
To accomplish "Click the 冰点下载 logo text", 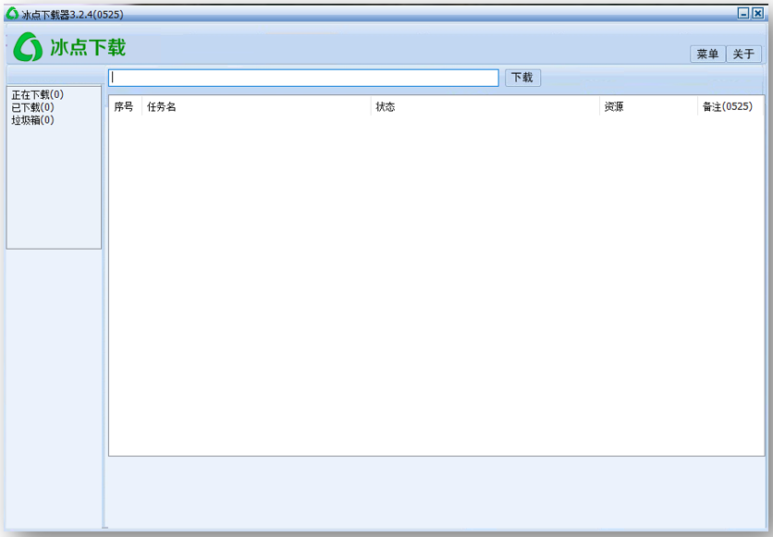I will (x=88, y=47).
